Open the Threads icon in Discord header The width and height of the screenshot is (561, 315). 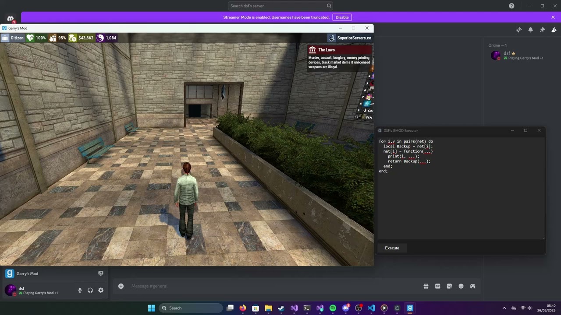(519, 30)
